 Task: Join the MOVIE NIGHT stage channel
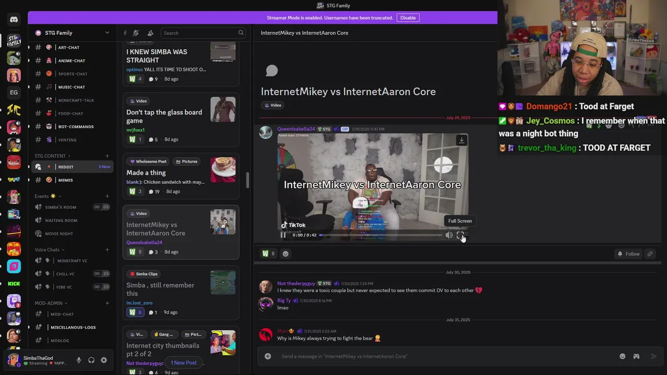[72, 234]
